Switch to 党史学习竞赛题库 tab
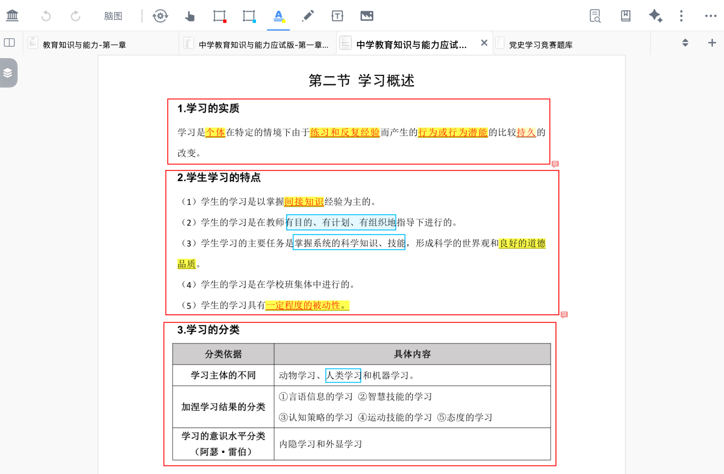724x474 pixels. click(x=540, y=45)
